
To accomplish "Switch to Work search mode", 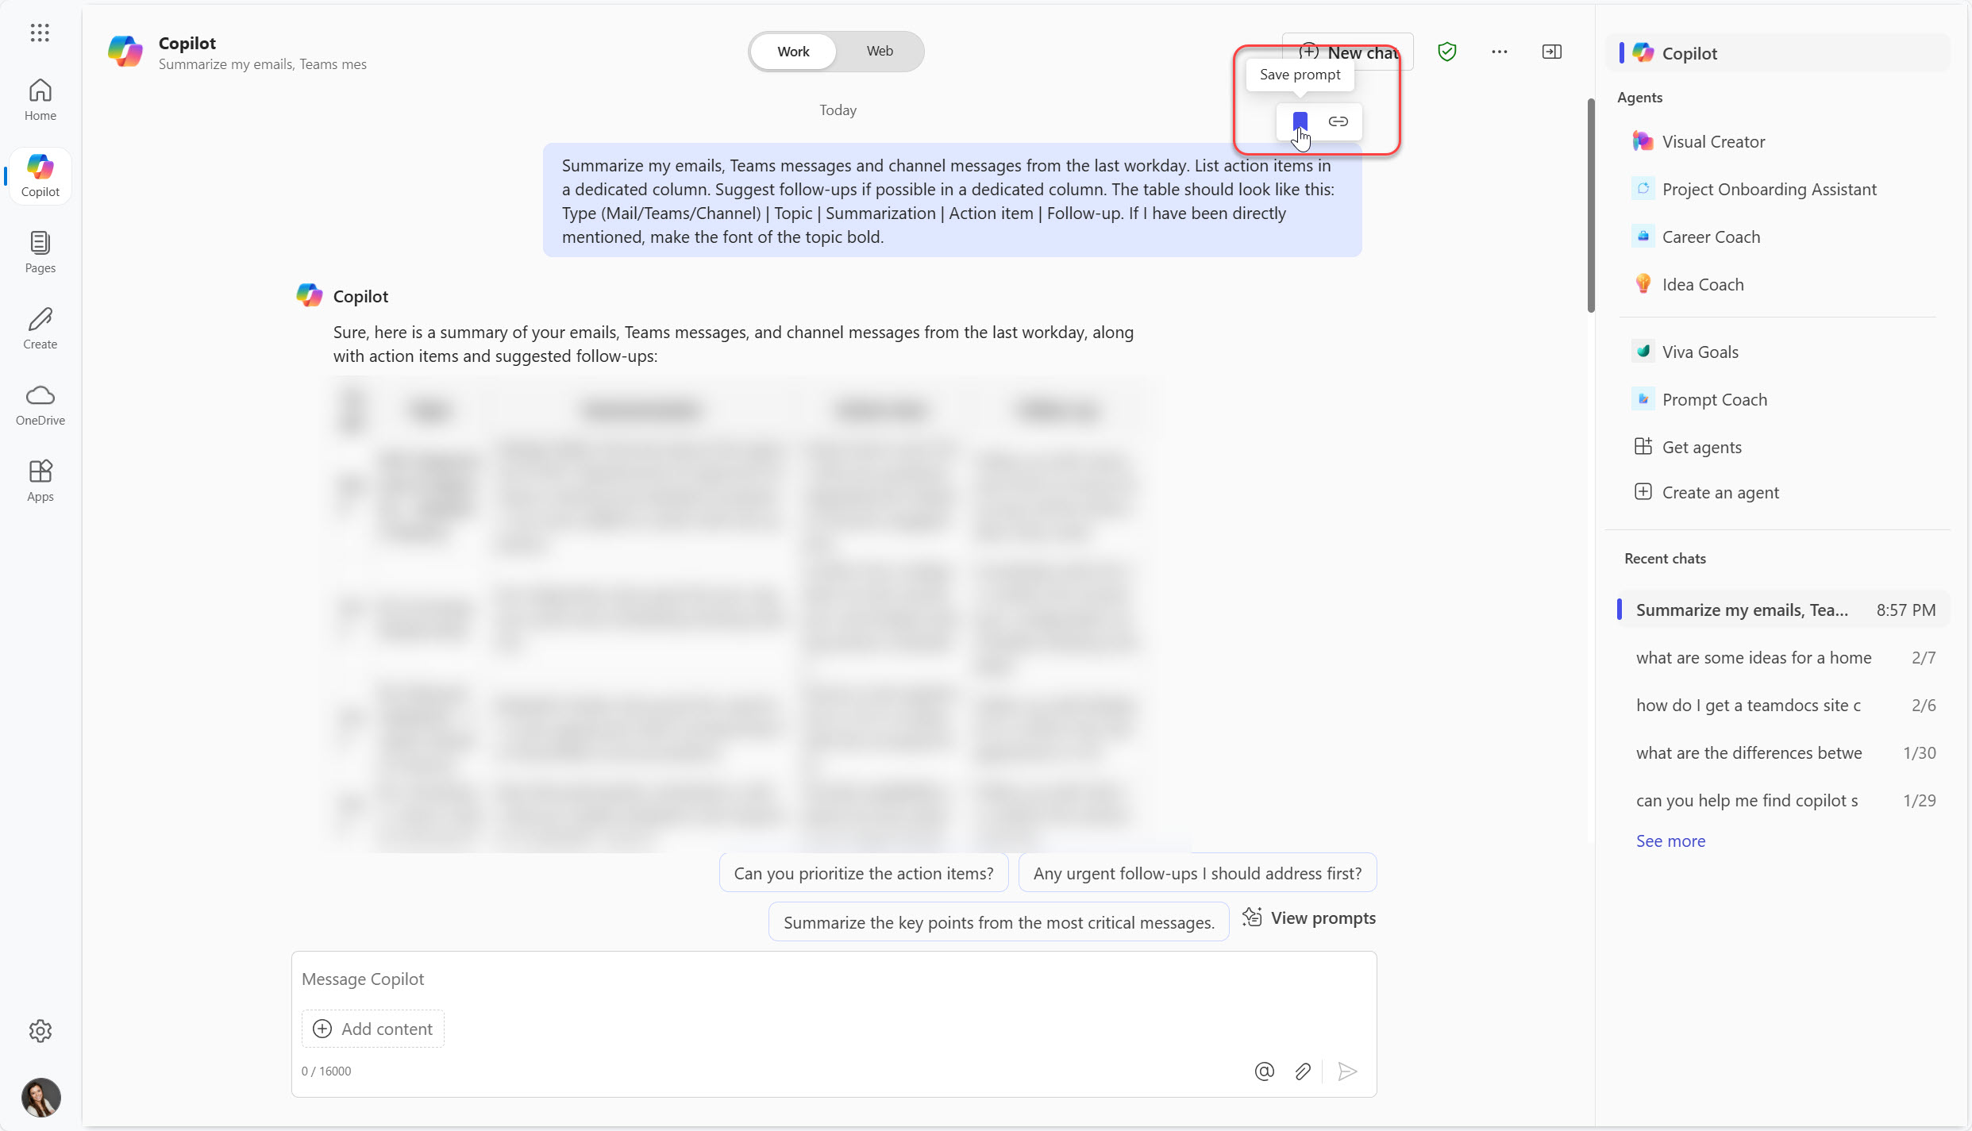I will [794, 52].
